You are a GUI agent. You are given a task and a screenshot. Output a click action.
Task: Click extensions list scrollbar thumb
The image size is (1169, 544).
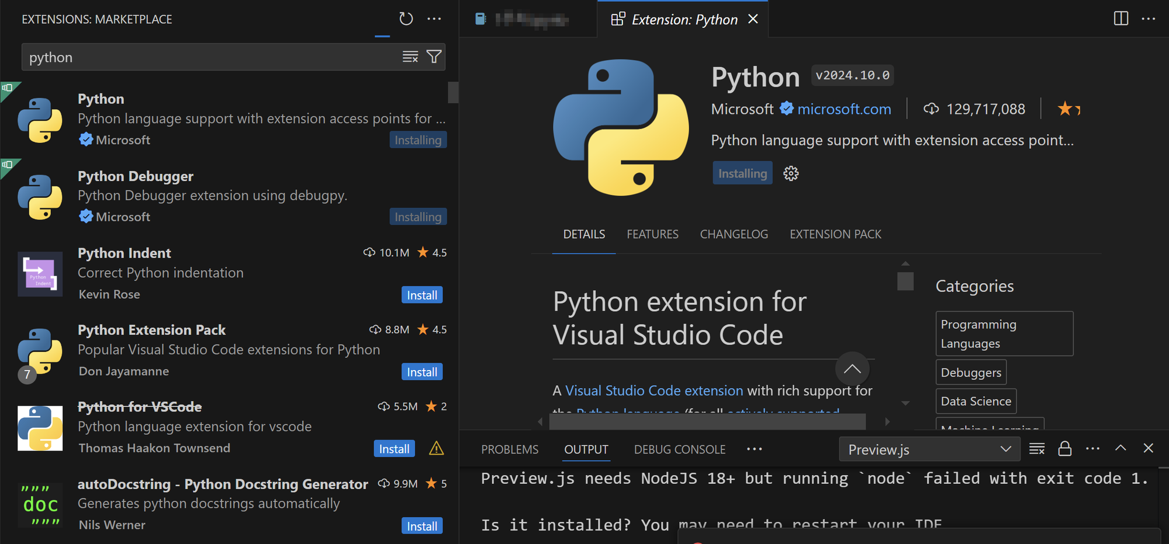pos(453,92)
